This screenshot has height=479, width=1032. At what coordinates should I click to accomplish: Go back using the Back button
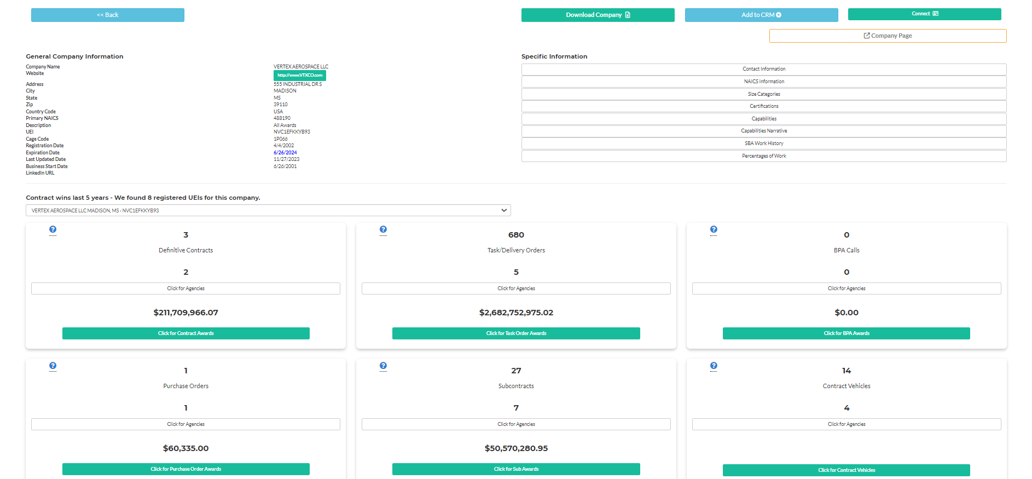pyautogui.click(x=108, y=15)
